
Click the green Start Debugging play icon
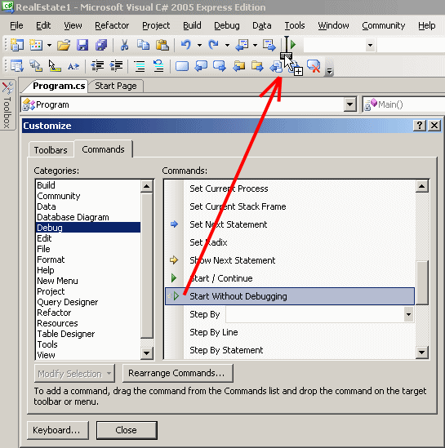293,45
